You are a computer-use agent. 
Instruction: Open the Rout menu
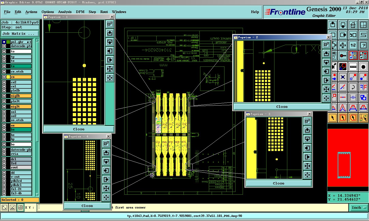tap(104, 12)
